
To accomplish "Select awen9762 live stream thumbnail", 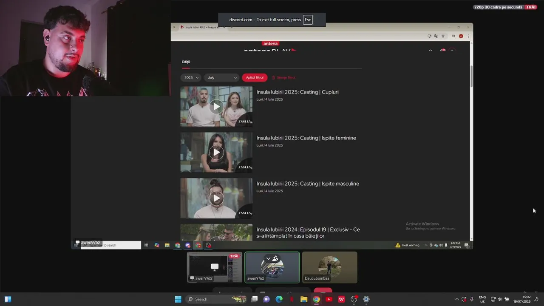I will (x=215, y=267).
